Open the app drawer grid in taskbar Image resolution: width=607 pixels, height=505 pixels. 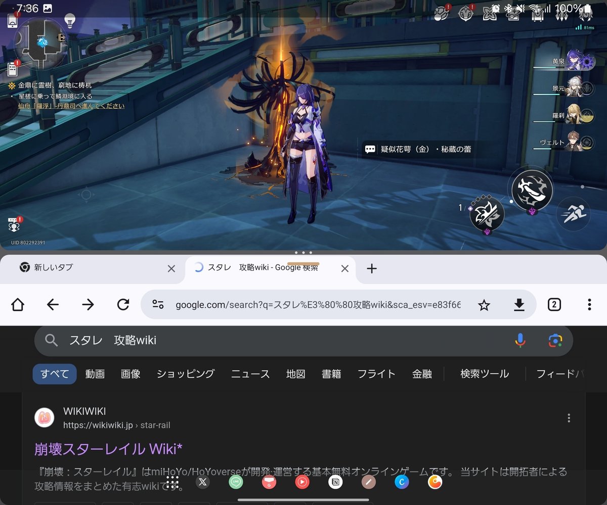172,482
